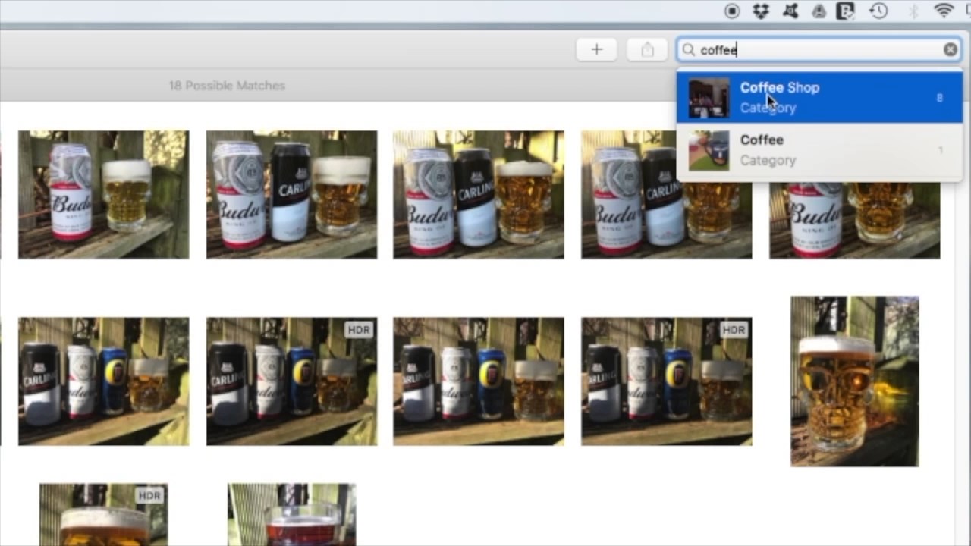Open the Time Machine menu bar icon

[x=878, y=11]
